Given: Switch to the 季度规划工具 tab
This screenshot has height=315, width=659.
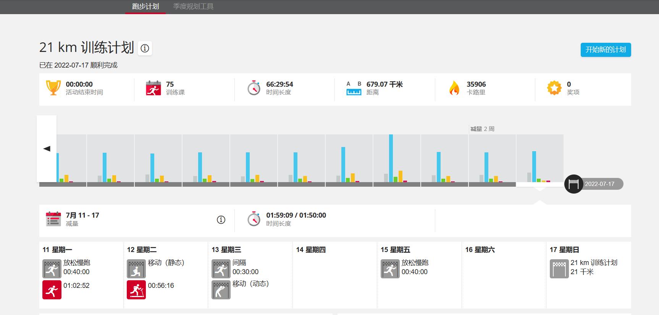Looking at the screenshot, I should 193,6.
